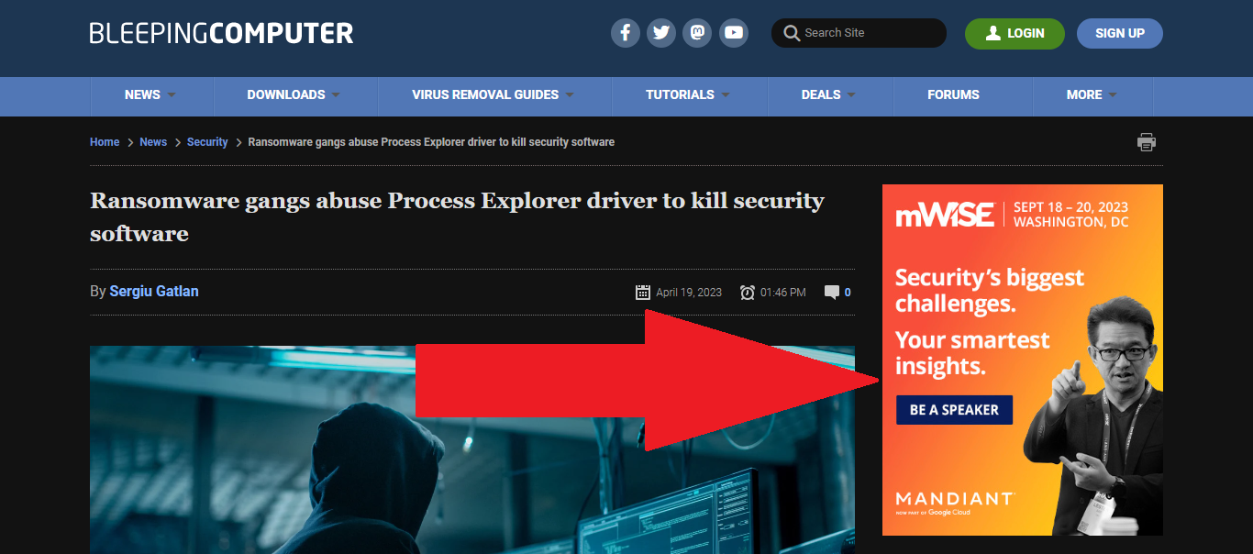
Task: Click the search magnifier icon
Action: (792, 33)
